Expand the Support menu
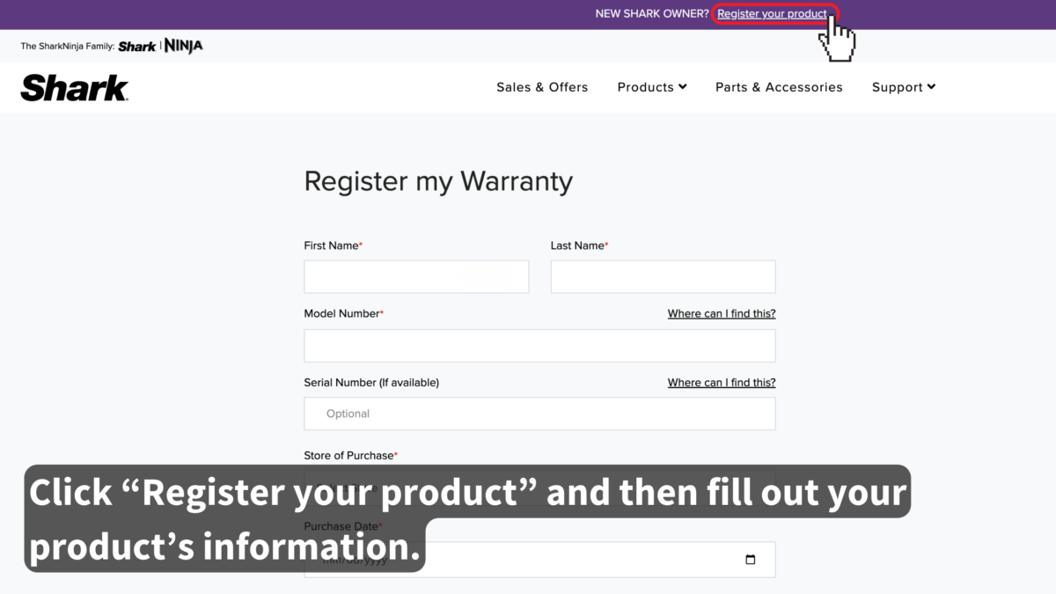This screenshot has width=1056, height=594. point(897,87)
